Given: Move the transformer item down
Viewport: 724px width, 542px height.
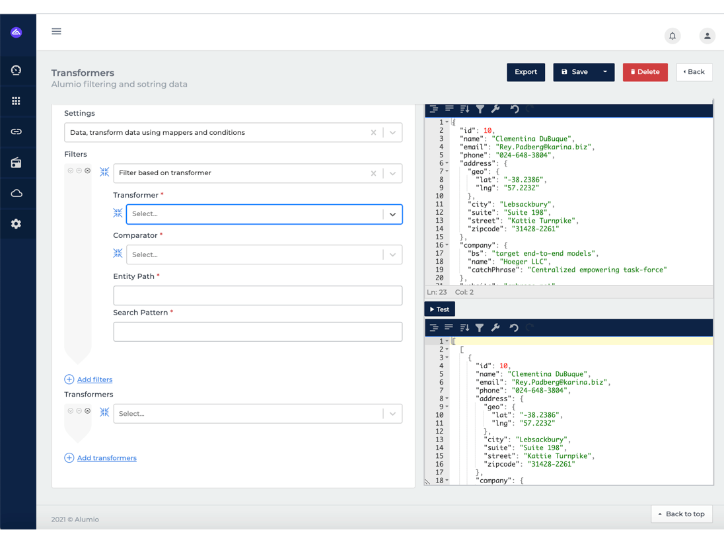Looking at the screenshot, I should (70, 410).
